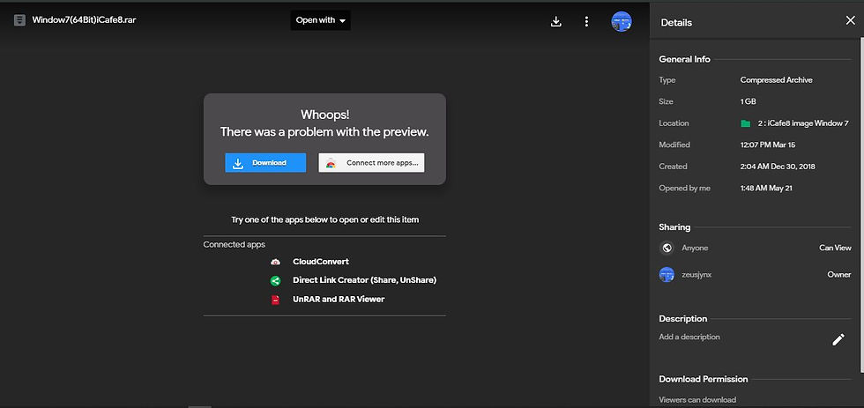Click the globe icon beside Anyone
This screenshot has height=408, width=864.
(667, 248)
